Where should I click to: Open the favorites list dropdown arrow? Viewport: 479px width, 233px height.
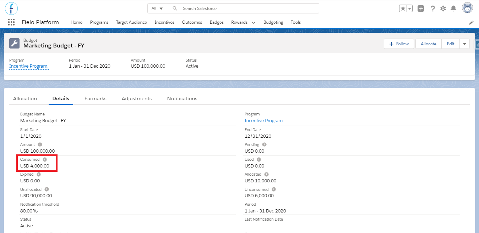410,8
